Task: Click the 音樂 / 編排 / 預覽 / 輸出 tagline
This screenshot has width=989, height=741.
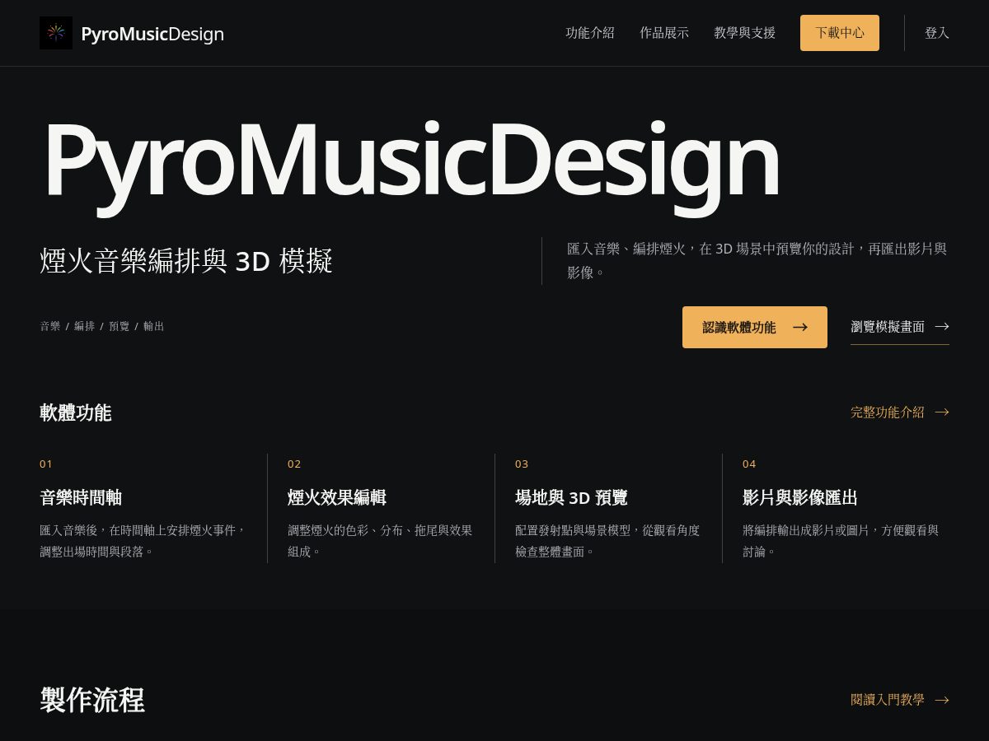Action: pos(102,326)
